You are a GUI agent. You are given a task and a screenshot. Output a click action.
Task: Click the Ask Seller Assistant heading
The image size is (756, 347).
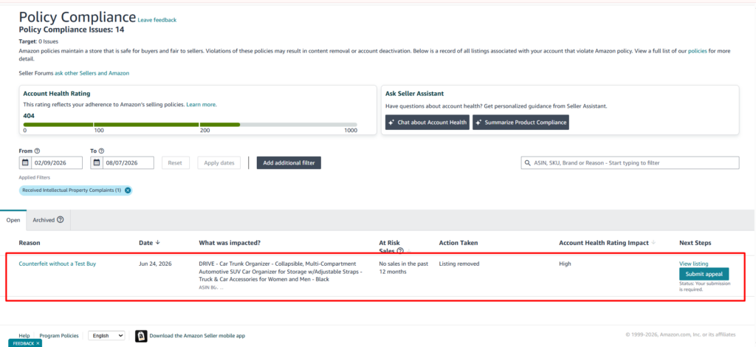click(x=415, y=94)
